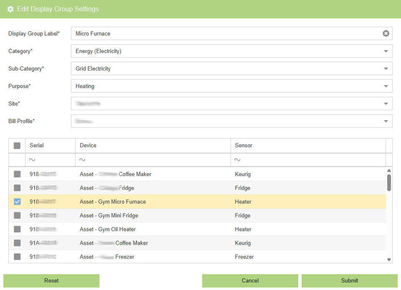Check the Asset - Gym Mini Fridge checkbox

click(x=17, y=215)
